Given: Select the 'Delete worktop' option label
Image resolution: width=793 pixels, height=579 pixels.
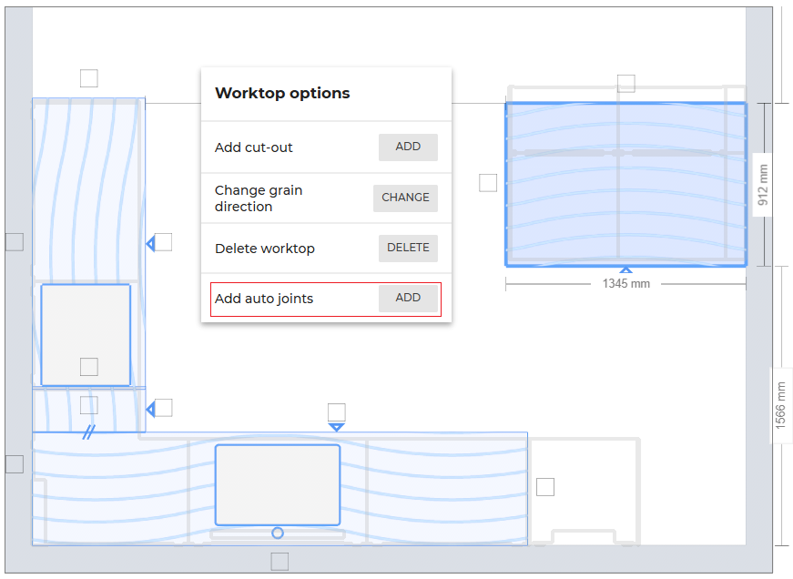Looking at the screenshot, I should 265,249.
